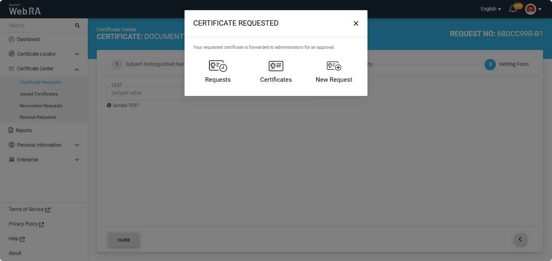Open the notifications bell icon
The image size is (552, 261).
pyautogui.click(x=513, y=9)
